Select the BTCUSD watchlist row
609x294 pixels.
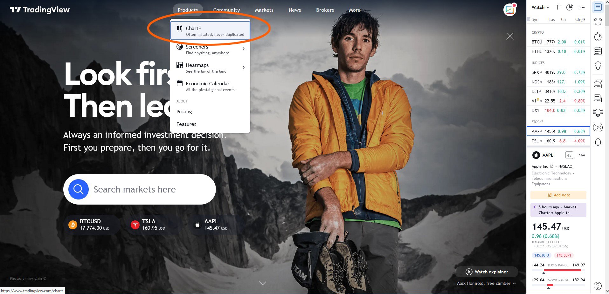tap(558, 42)
